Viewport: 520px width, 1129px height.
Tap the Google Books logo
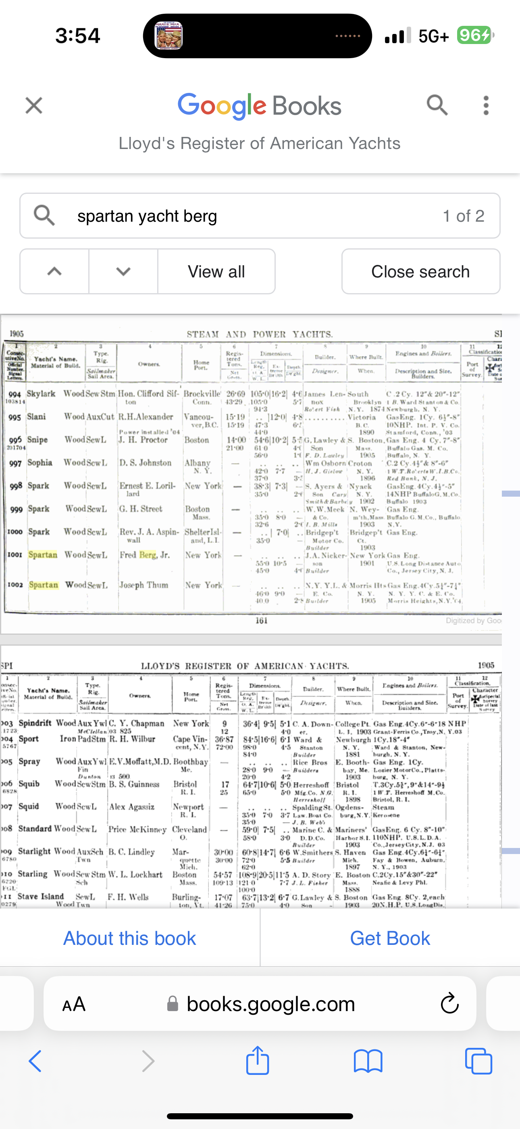(x=259, y=106)
